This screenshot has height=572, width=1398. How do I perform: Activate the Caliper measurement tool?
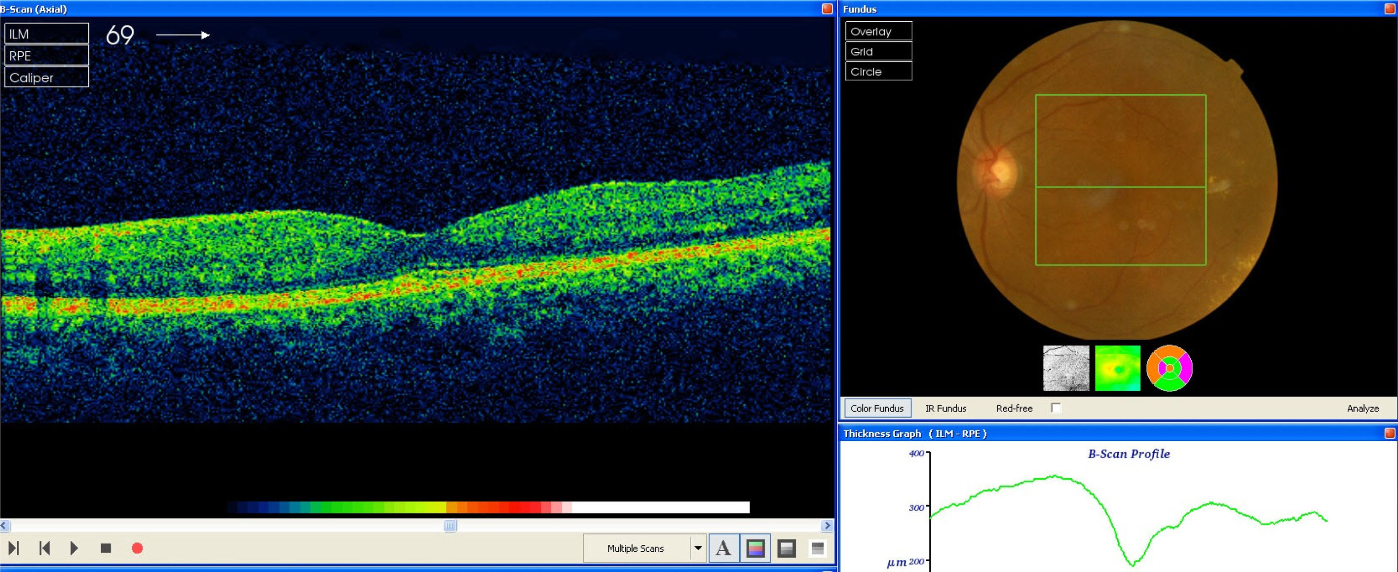tap(47, 77)
